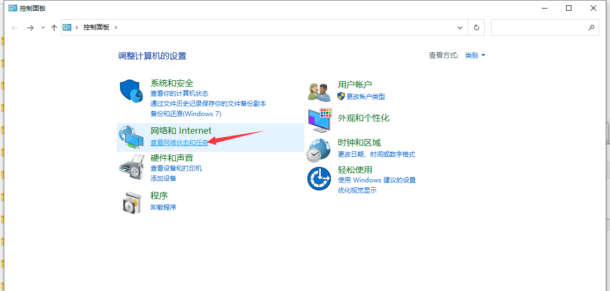Expand the address bar history dropdown

click(460, 27)
